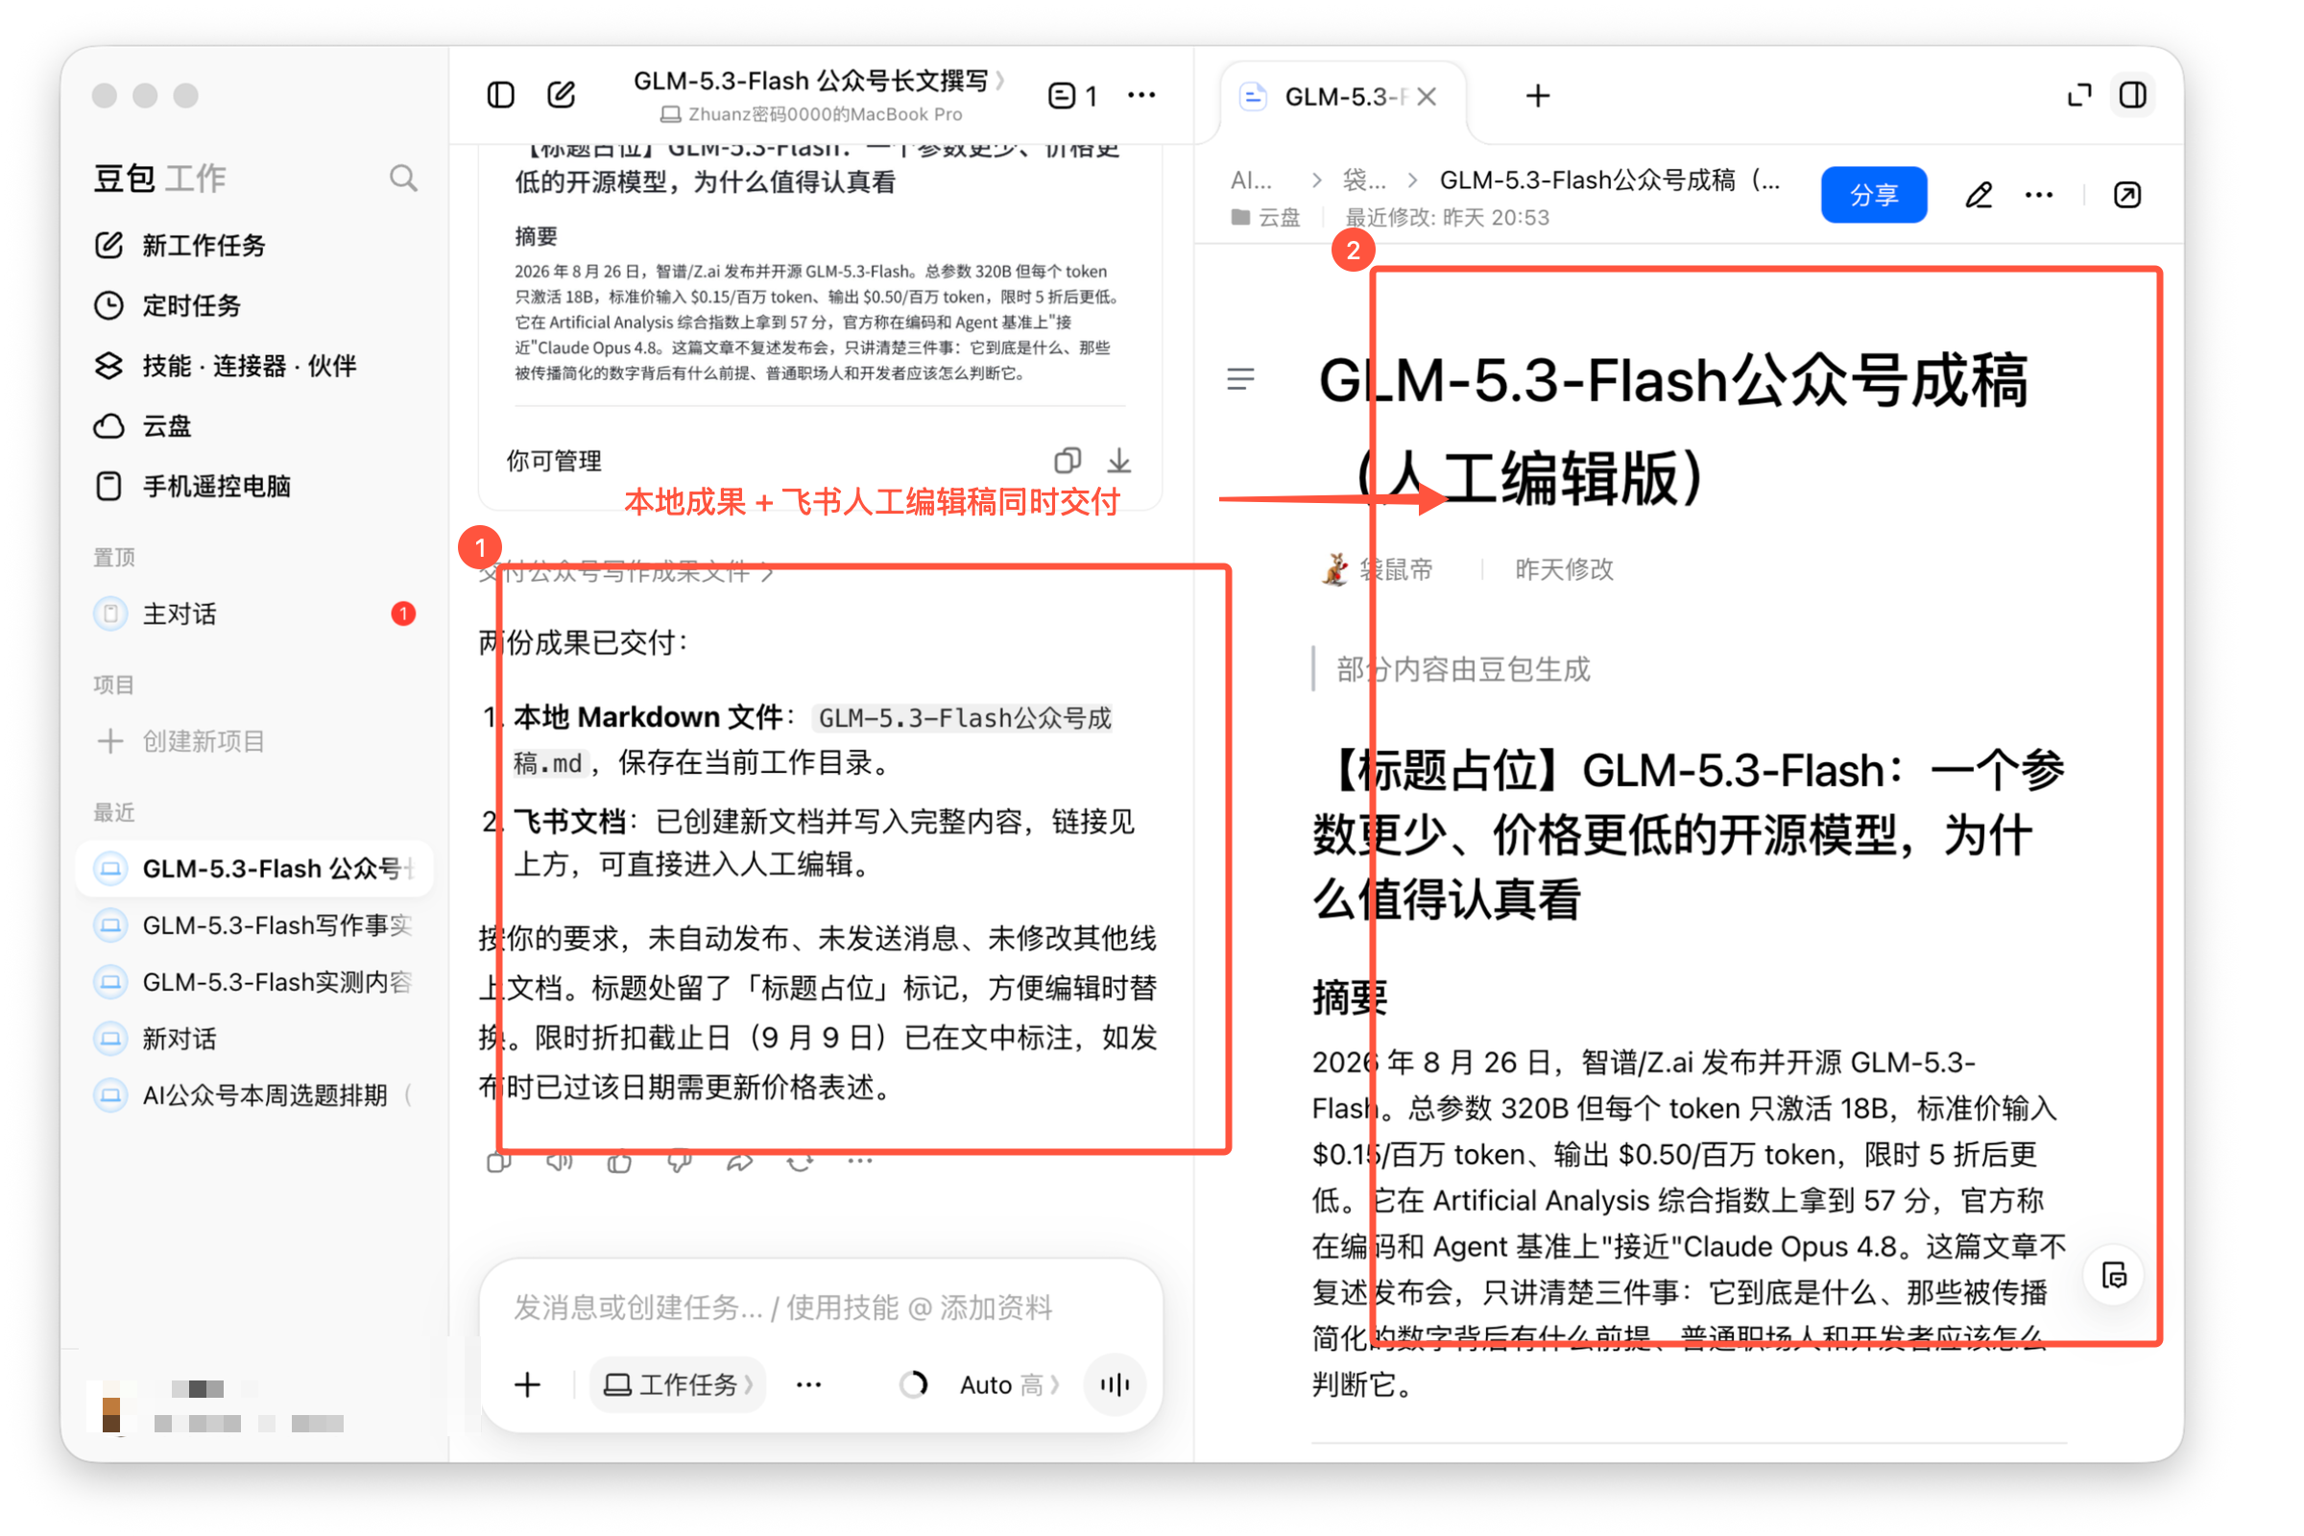Open the task list counter showing 1
The image size is (2304, 1536).
1072,95
